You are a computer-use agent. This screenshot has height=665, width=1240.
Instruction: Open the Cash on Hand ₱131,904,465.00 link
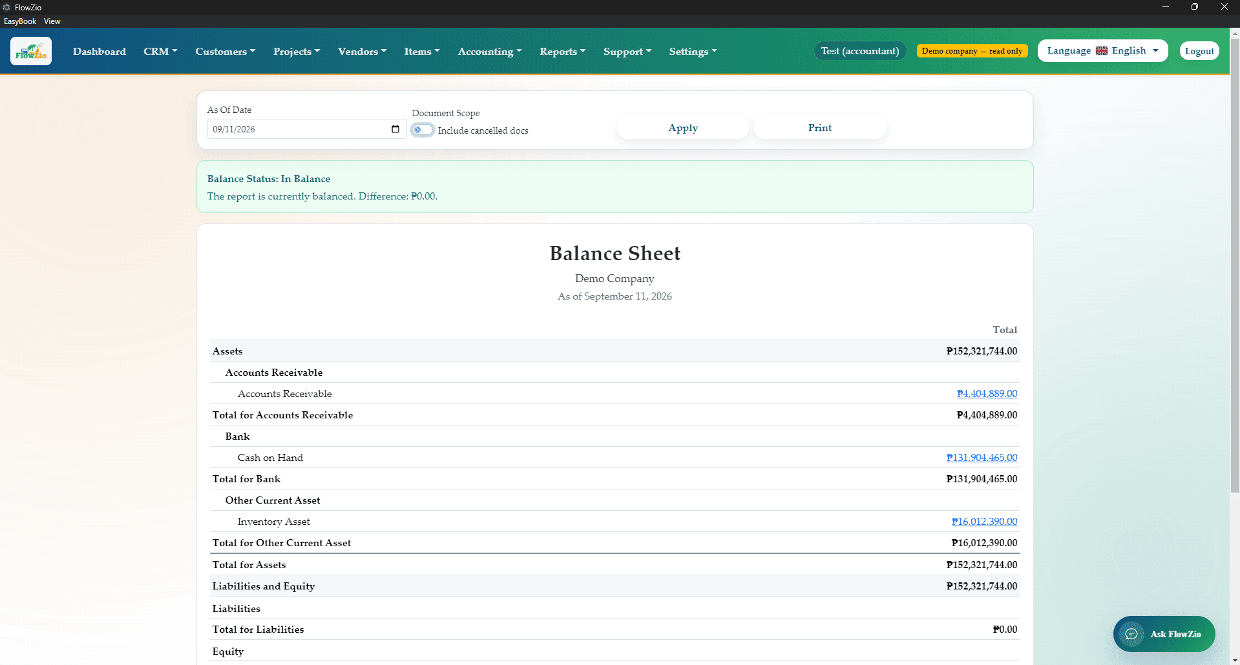[982, 457]
